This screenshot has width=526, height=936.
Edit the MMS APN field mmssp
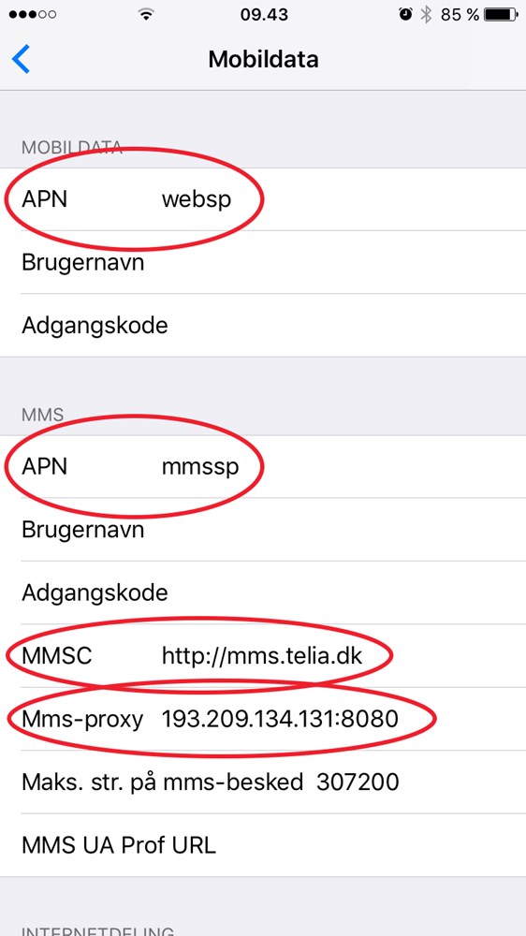[263, 466]
